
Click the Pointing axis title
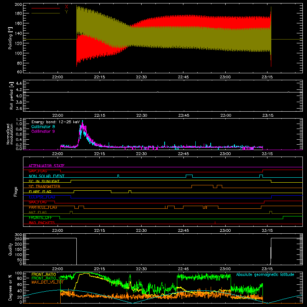(x=10, y=38)
